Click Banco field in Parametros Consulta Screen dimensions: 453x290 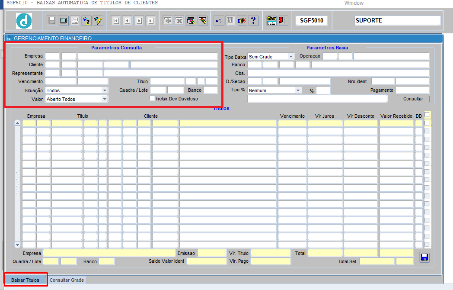point(211,90)
